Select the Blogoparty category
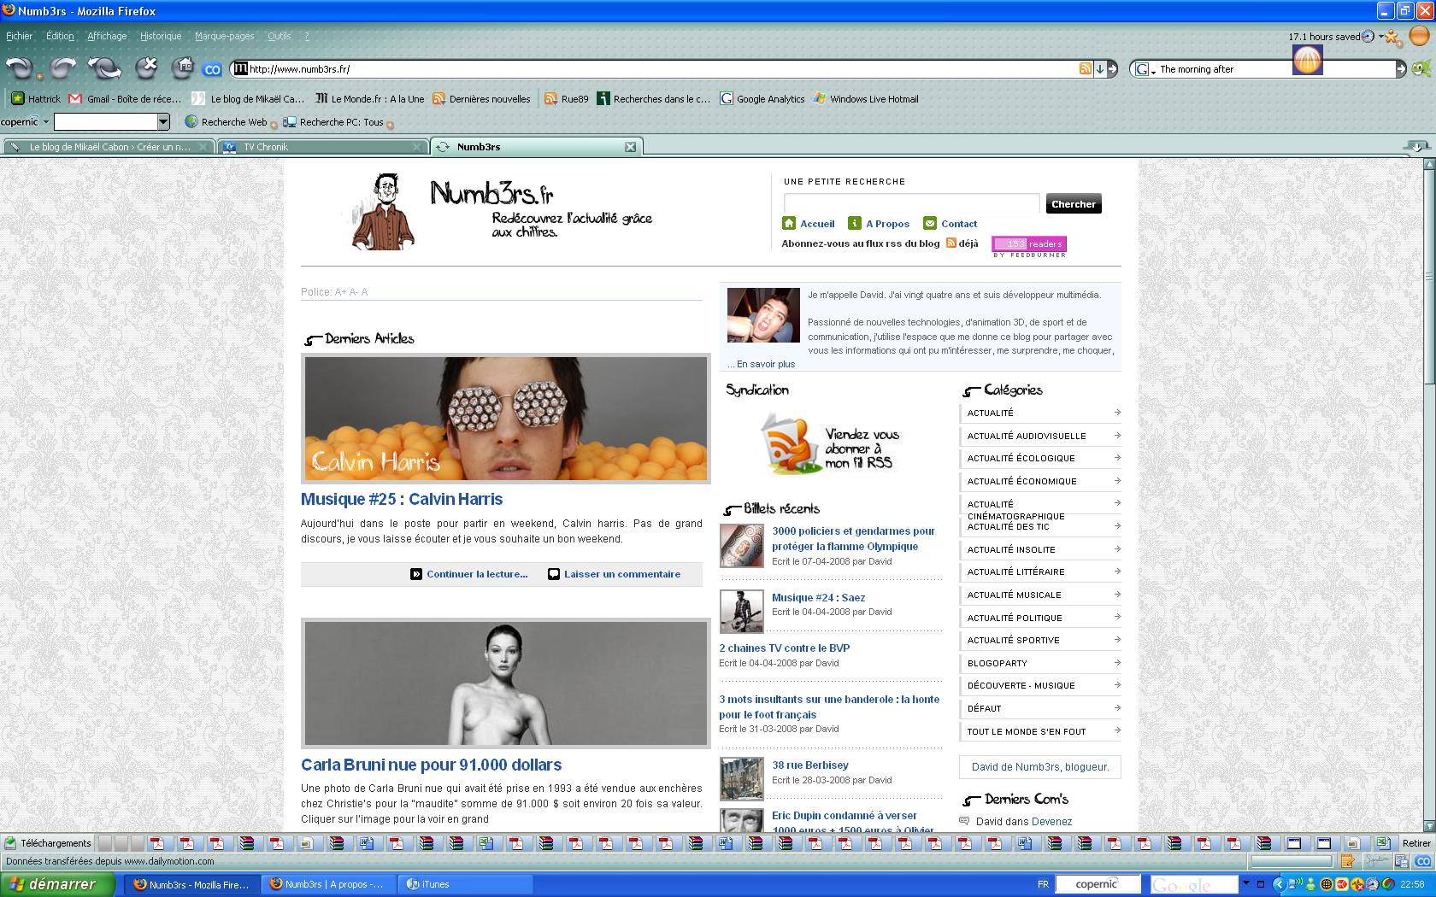This screenshot has width=1436, height=897. click(x=1040, y=663)
